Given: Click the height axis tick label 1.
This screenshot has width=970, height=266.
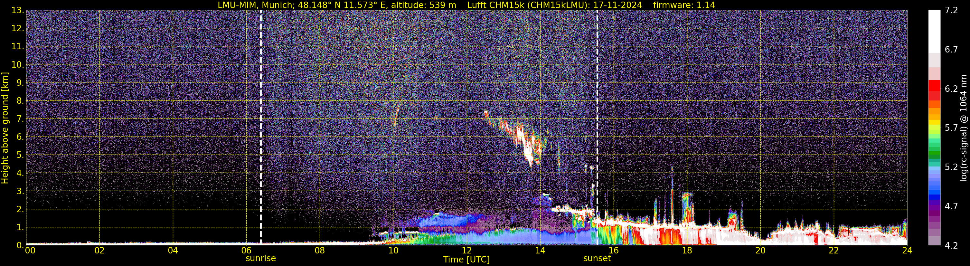Looking at the screenshot, I should 20,227.
